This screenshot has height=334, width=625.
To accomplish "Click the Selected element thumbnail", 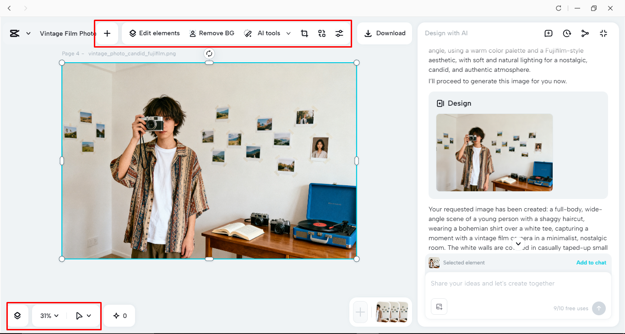I will [x=434, y=263].
